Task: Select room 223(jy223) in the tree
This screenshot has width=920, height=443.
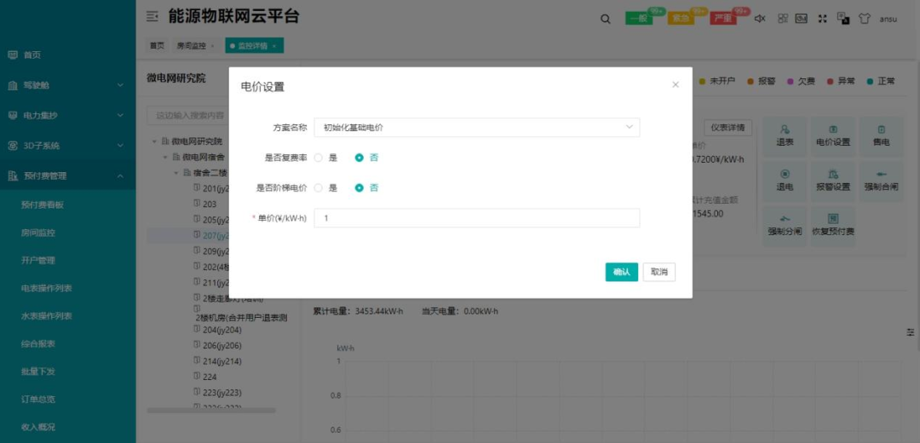Action: tap(221, 393)
